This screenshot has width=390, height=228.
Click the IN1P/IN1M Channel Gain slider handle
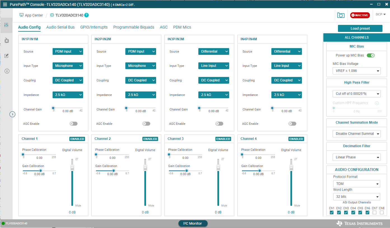point(53,108)
